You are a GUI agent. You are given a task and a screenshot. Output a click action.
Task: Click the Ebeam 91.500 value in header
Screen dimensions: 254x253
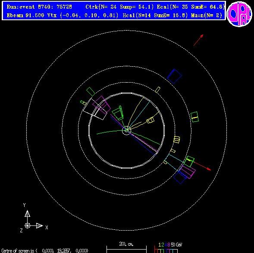[x=25, y=15]
